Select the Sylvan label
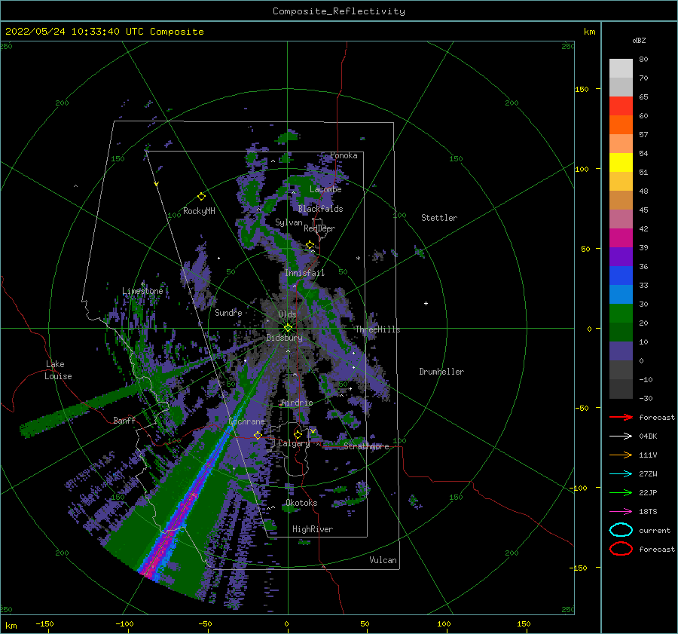 pyautogui.click(x=289, y=222)
